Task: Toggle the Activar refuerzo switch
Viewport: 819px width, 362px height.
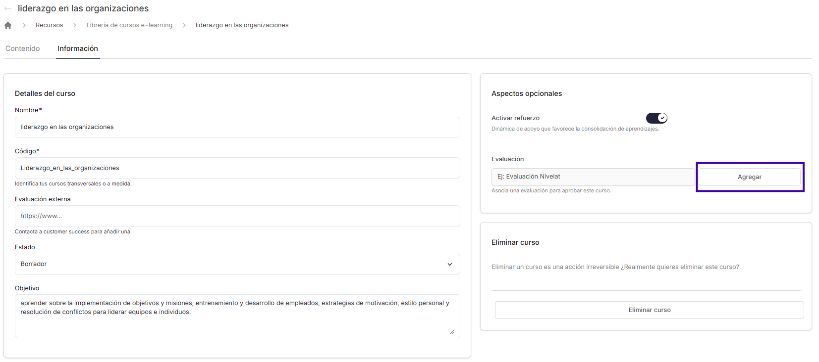Action: click(x=656, y=118)
